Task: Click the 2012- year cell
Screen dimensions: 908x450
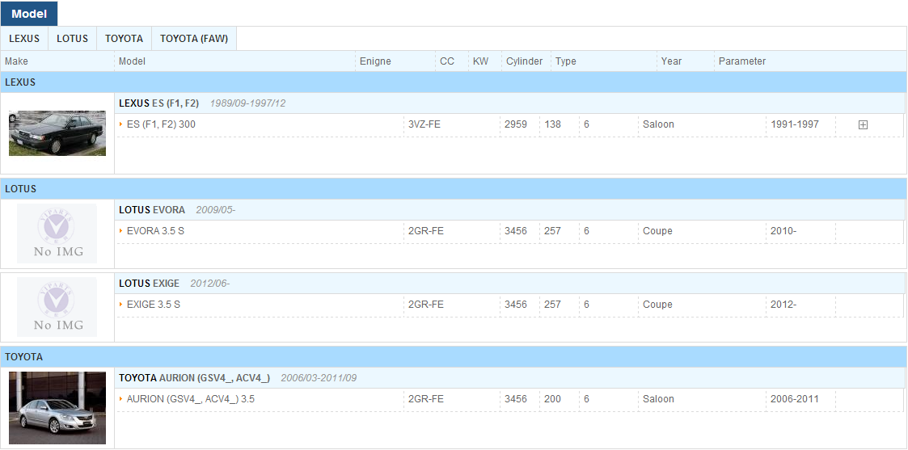Action: click(x=783, y=305)
